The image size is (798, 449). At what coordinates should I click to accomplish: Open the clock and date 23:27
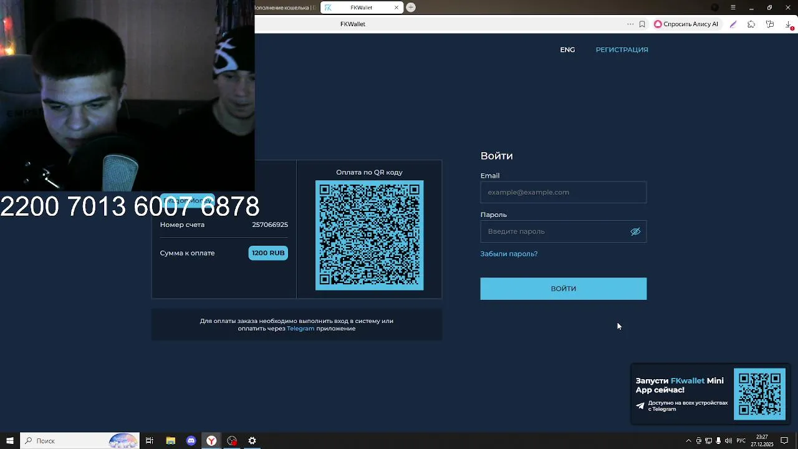[x=762, y=441]
